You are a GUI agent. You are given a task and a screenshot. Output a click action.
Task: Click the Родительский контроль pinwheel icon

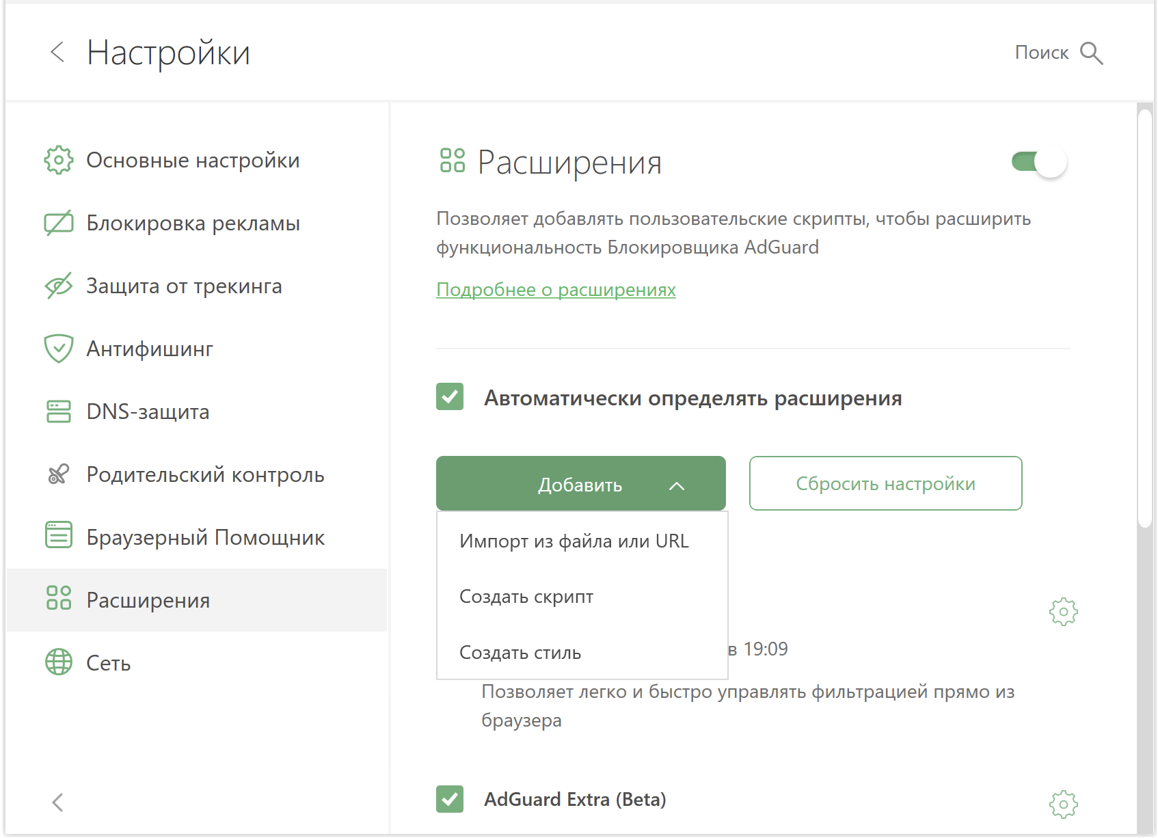pos(59,474)
